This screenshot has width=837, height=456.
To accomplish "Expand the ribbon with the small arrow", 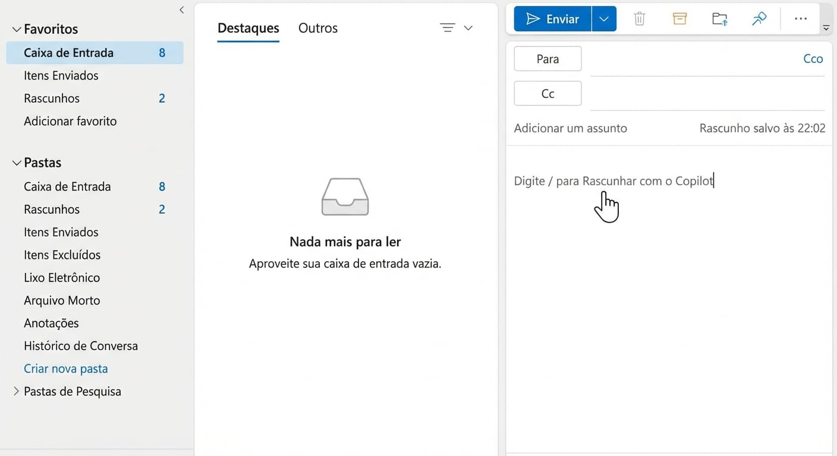I will [x=826, y=28].
